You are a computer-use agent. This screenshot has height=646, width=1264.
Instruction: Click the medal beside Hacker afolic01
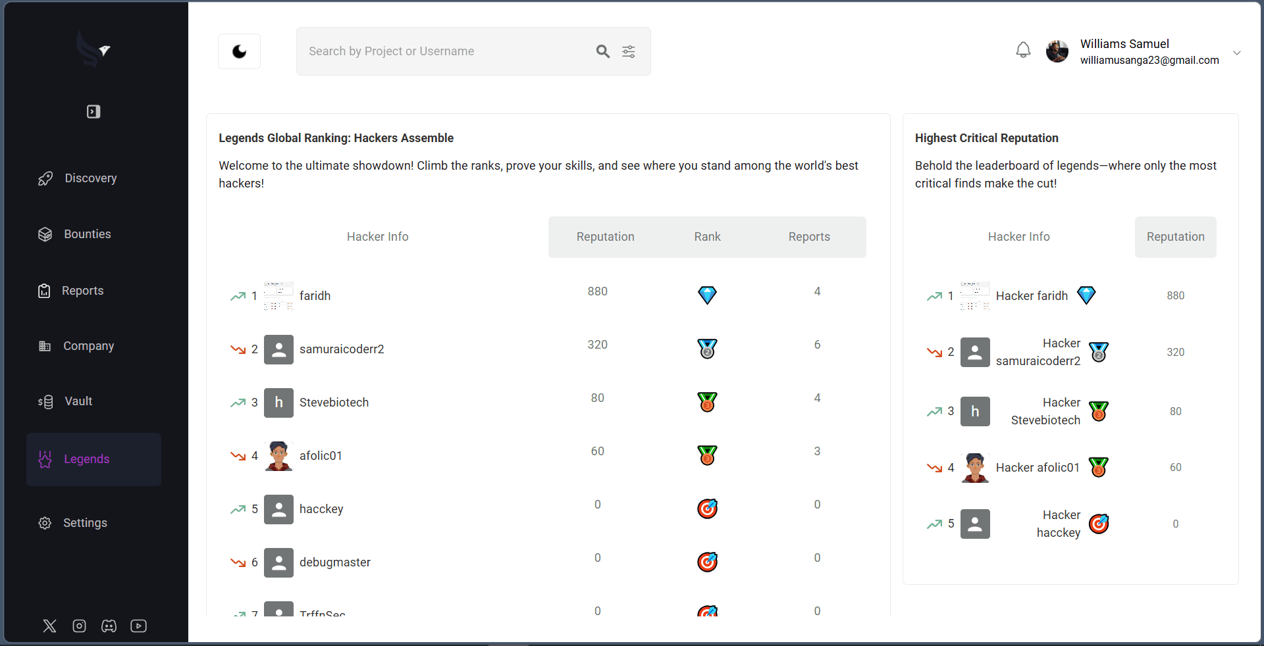(1099, 468)
